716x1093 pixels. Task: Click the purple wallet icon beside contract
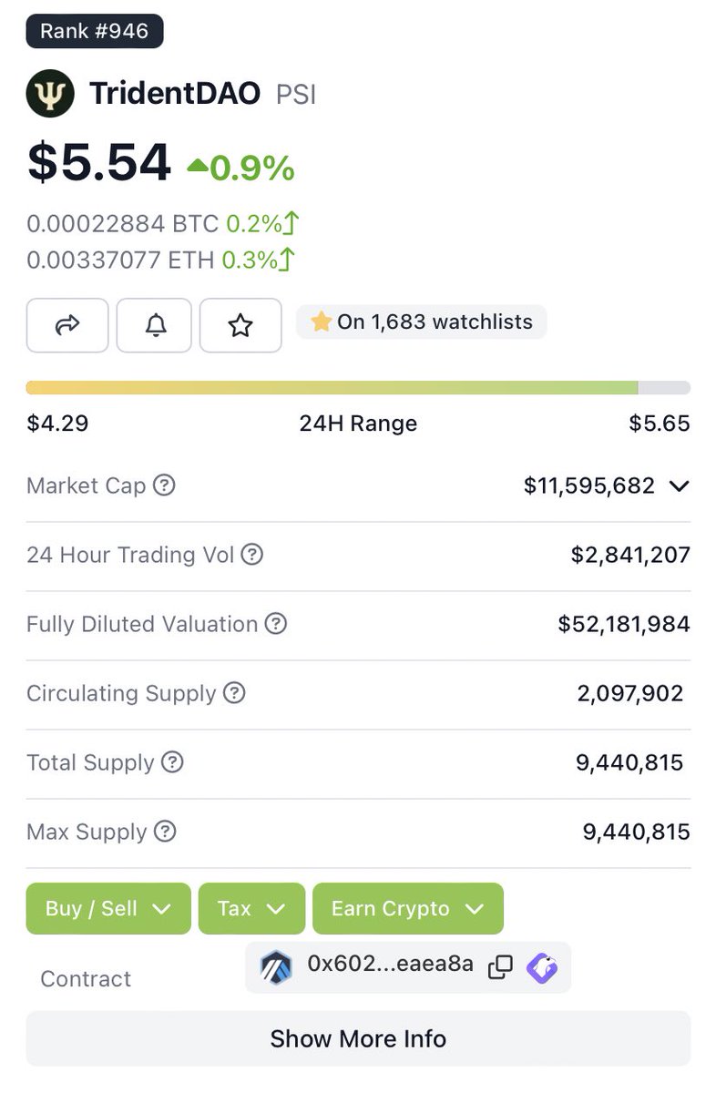542,966
